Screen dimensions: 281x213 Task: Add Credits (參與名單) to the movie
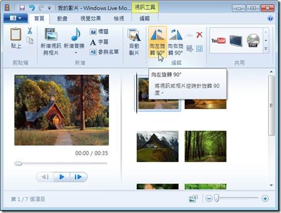(x=104, y=52)
